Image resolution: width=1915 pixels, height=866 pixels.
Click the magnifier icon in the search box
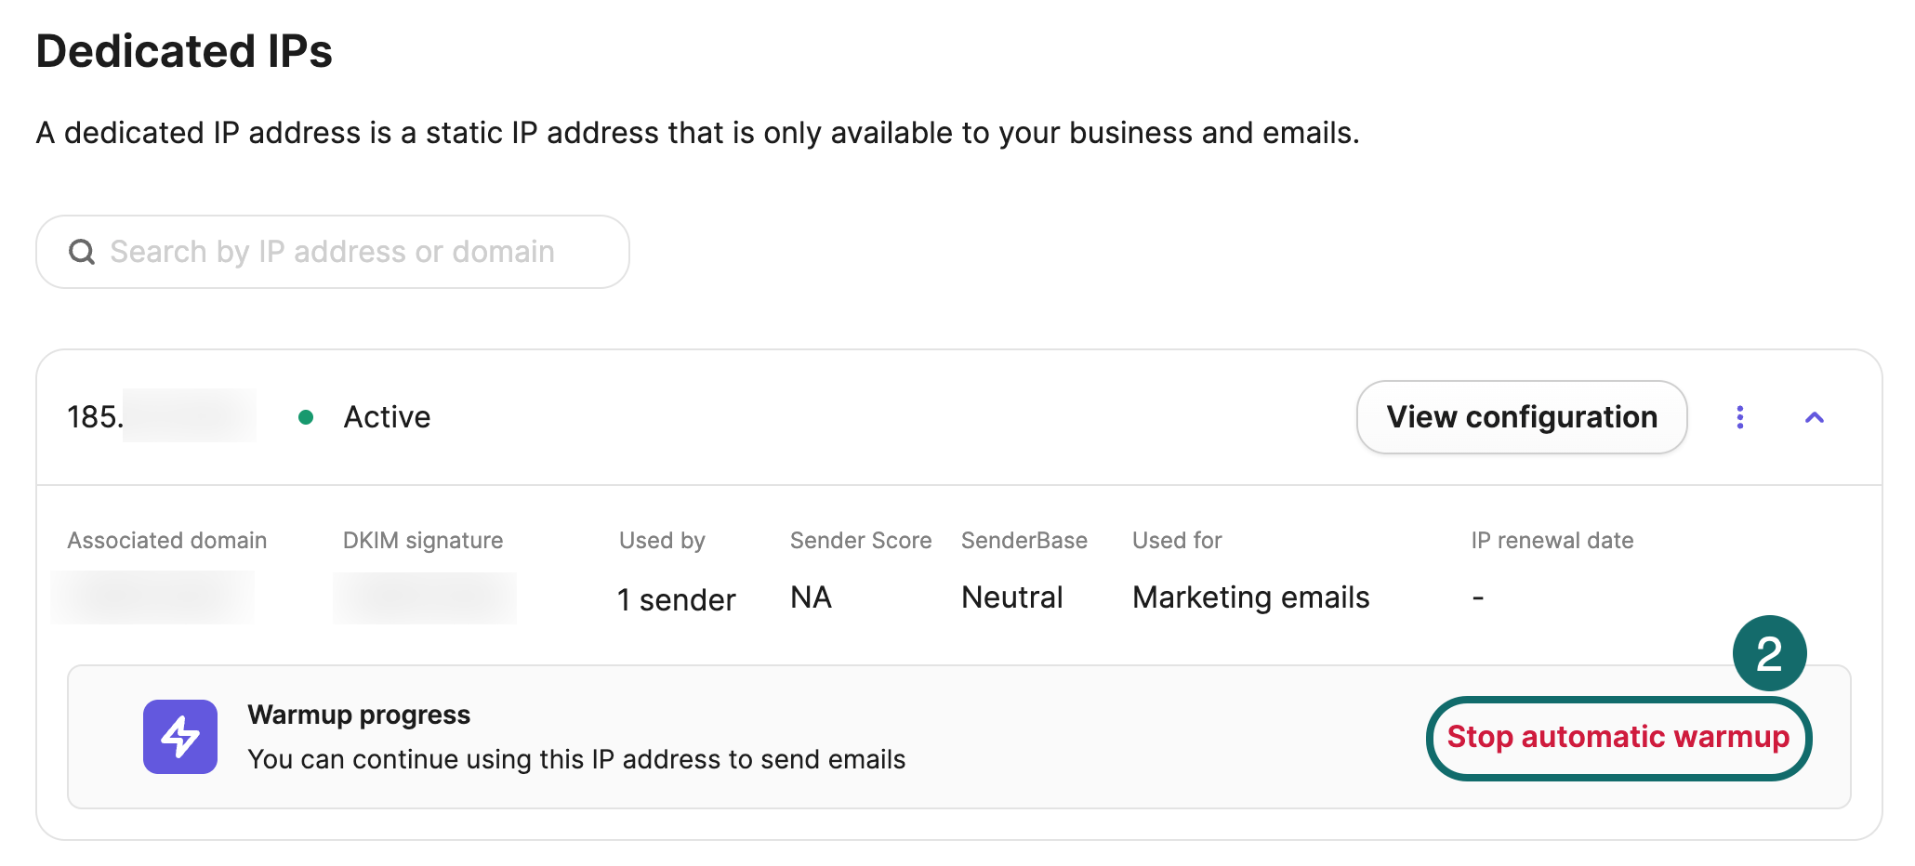(x=82, y=252)
